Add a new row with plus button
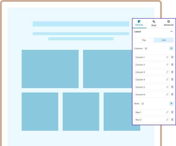Screen dimensions: 176x146 (171, 103)
